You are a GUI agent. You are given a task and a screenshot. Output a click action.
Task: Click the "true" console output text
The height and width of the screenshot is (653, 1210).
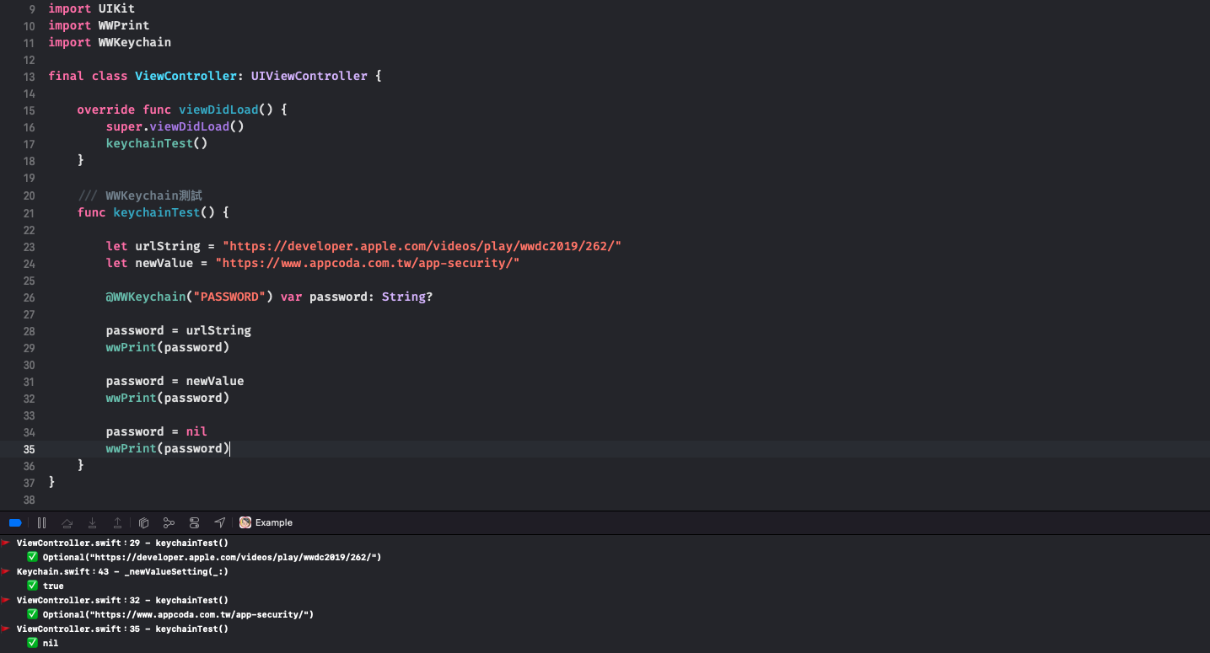(53, 586)
